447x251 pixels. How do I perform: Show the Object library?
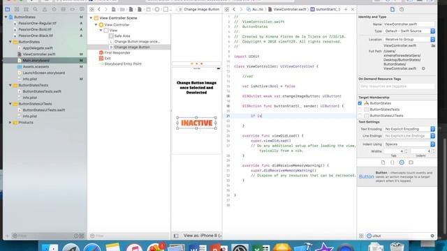point(402,162)
